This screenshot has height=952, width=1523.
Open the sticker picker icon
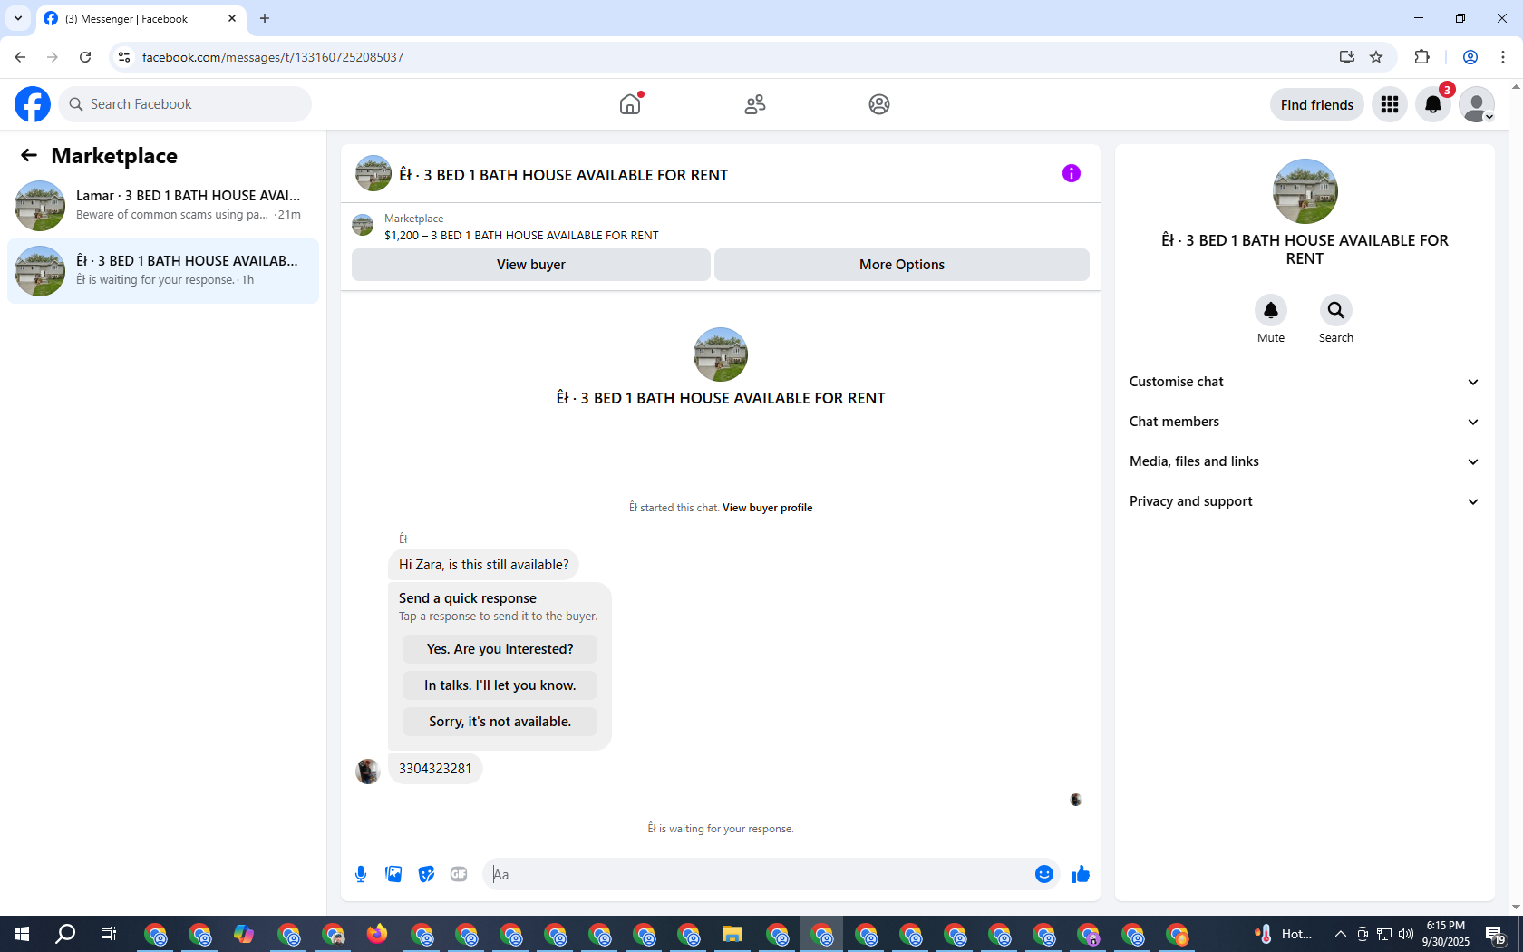coord(426,874)
